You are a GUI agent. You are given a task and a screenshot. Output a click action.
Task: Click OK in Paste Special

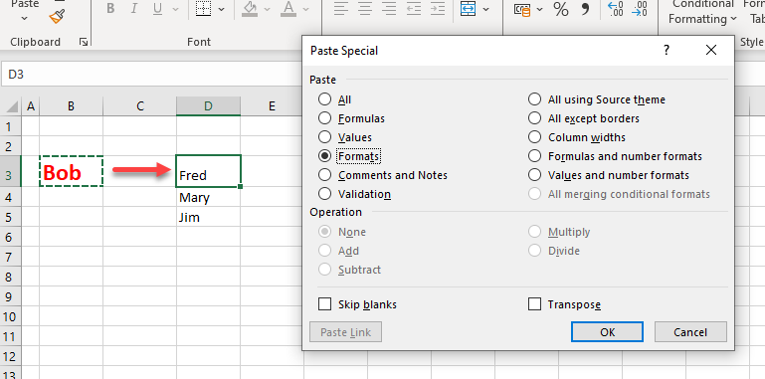tap(607, 332)
